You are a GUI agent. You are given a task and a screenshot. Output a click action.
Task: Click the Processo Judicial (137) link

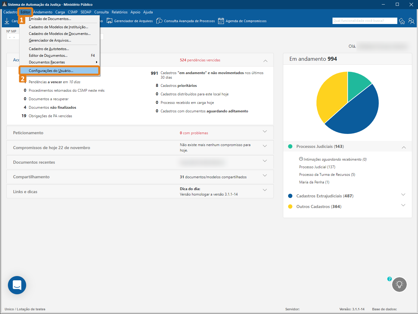[x=317, y=167]
